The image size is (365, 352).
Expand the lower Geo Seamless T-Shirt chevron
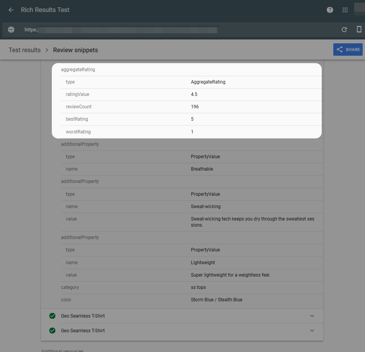click(x=312, y=331)
